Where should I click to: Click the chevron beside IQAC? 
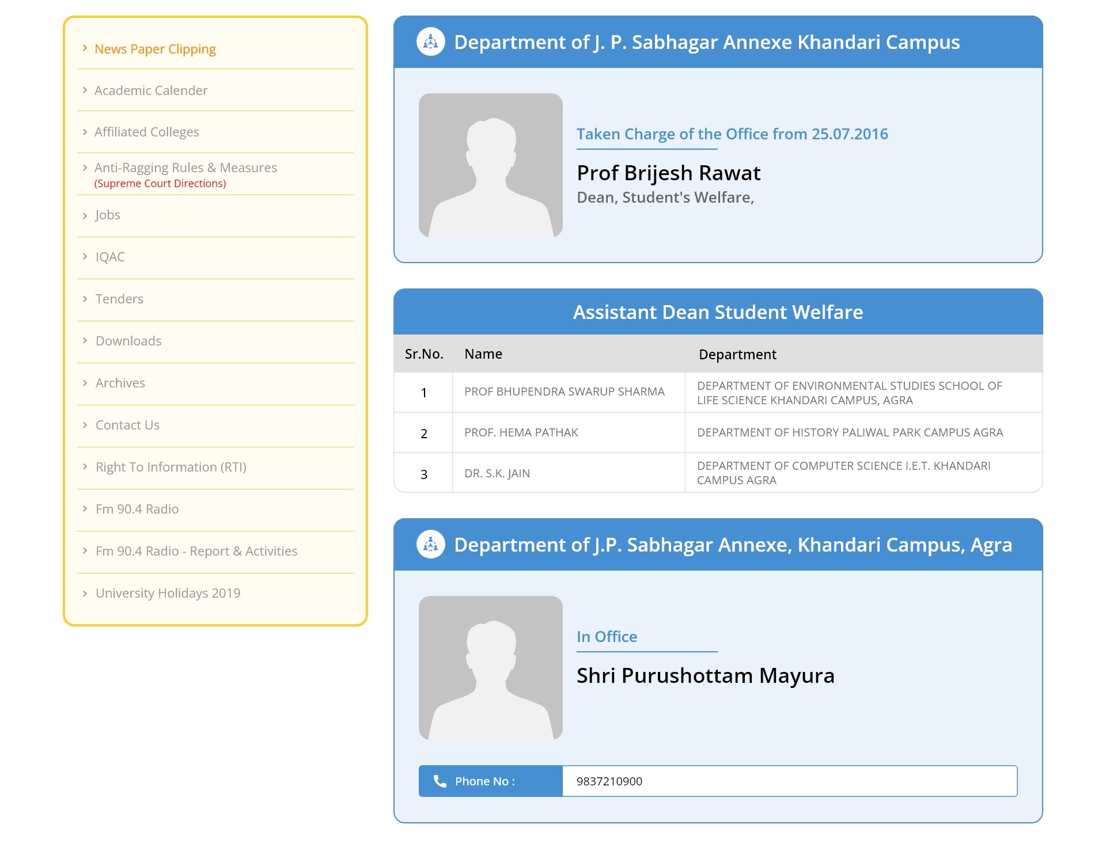pos(85,256)
